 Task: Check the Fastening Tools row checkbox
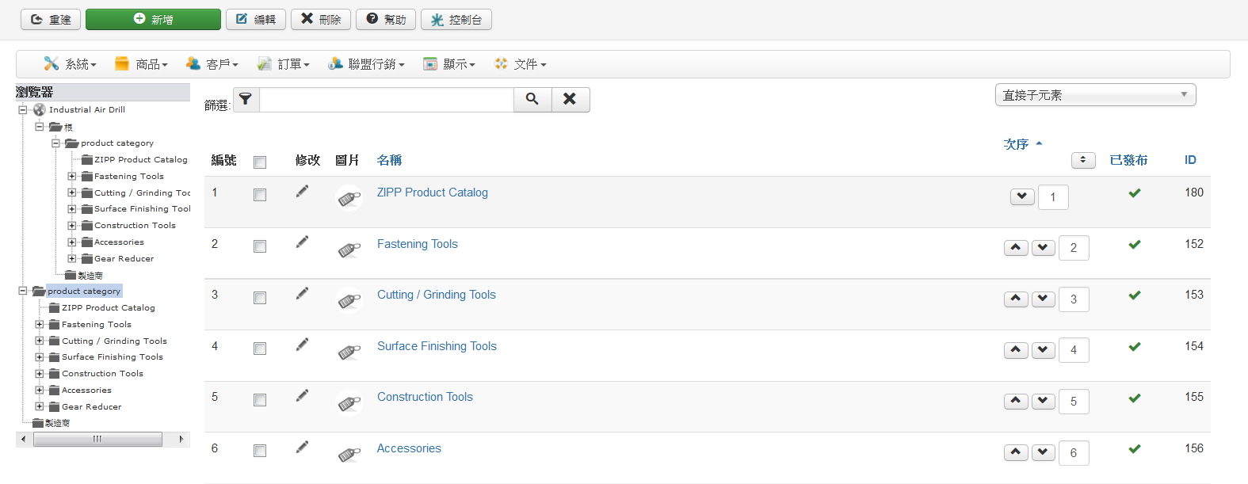pos(260,246)
